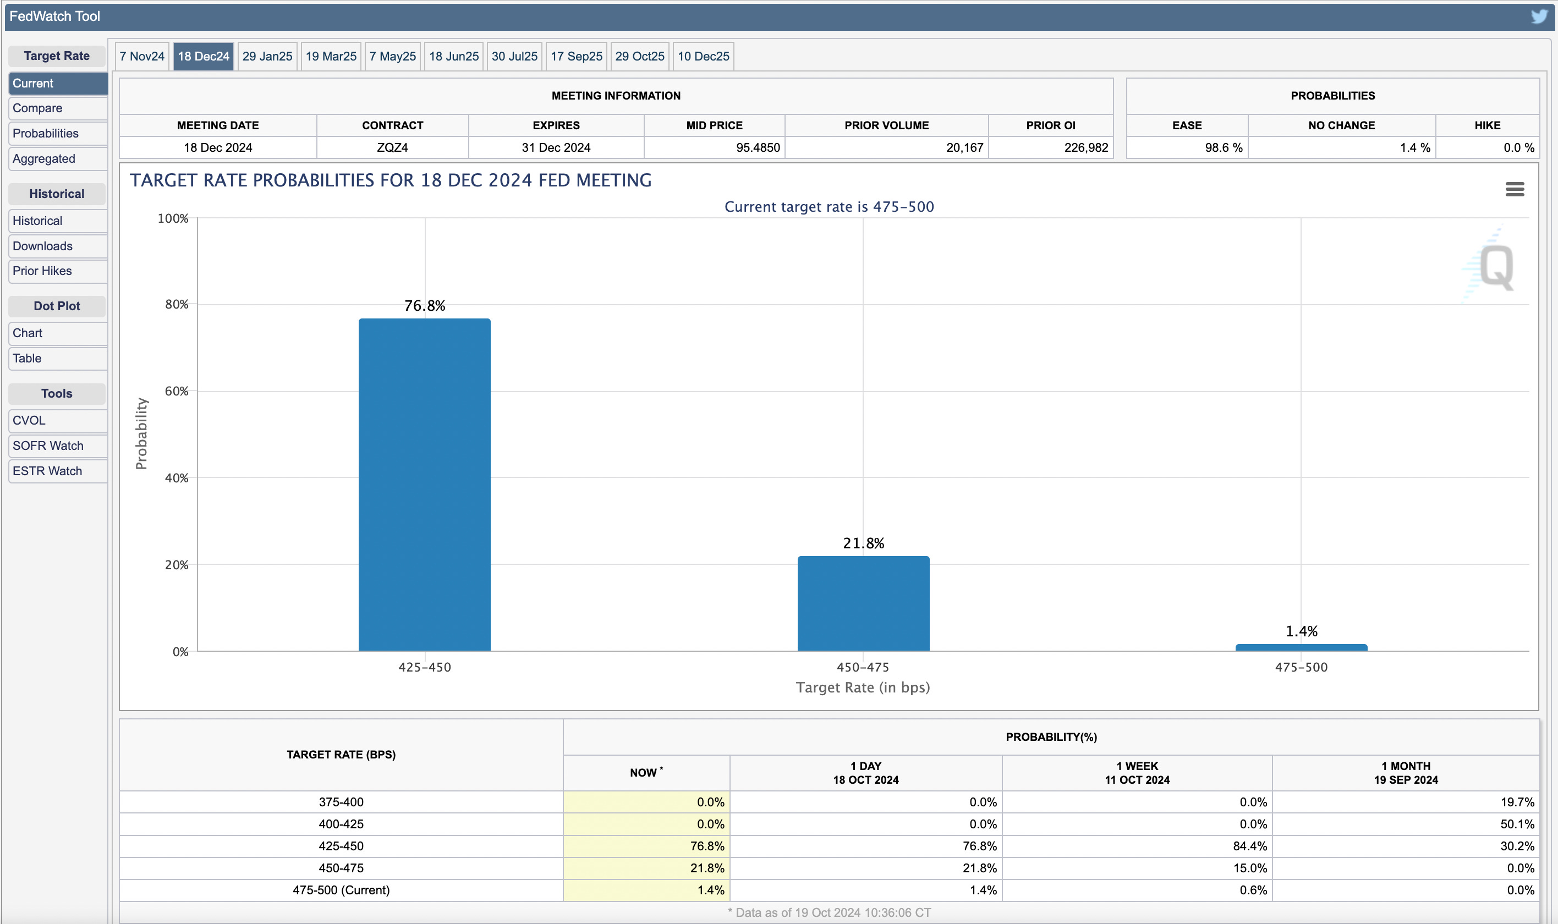Open the ESTR Watch tool

(47, 471)
